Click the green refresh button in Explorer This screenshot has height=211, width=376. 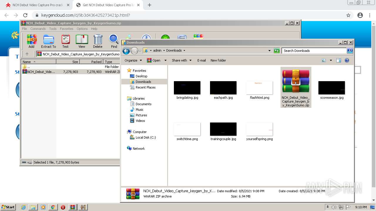pyautogui.click(x=277, y=51)
